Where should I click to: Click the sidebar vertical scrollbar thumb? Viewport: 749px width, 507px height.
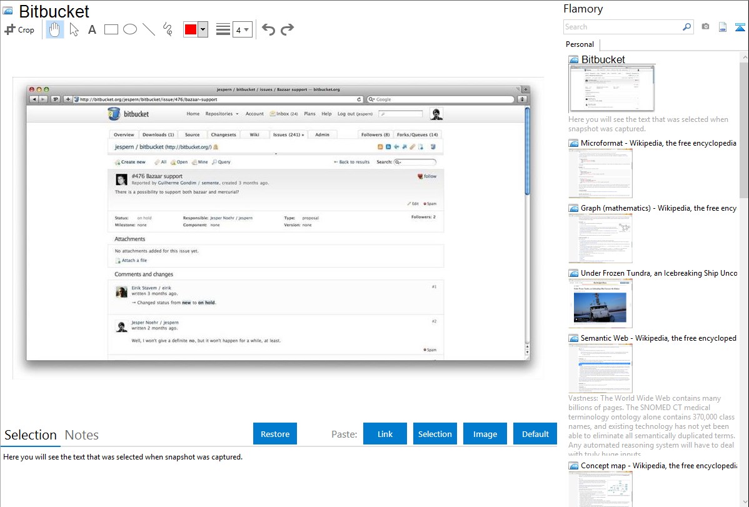click(744, 129)
